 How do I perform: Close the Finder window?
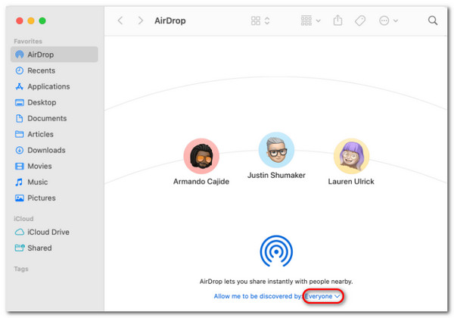tap(20, 20)
